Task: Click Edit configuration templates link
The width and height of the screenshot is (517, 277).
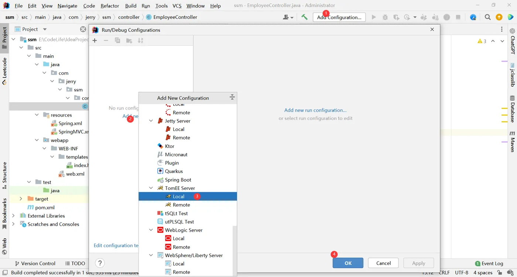Action: click(x=116, y=245)
